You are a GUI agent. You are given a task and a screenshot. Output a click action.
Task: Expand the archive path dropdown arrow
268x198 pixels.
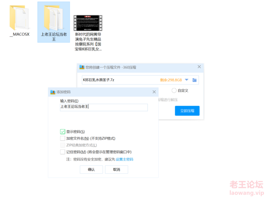(187, 80)
